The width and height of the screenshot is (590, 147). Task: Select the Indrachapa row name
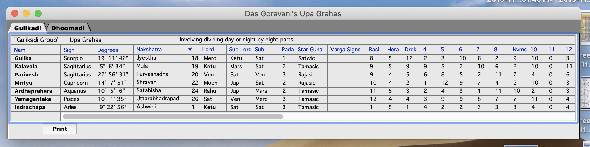(x=30, y=107)
